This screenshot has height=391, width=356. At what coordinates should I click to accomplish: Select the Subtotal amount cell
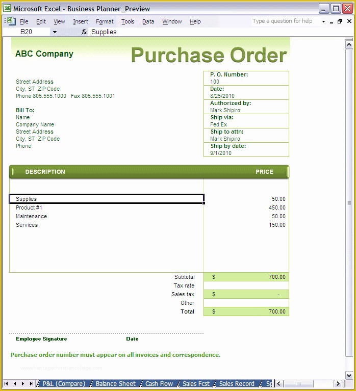[246, 277]
